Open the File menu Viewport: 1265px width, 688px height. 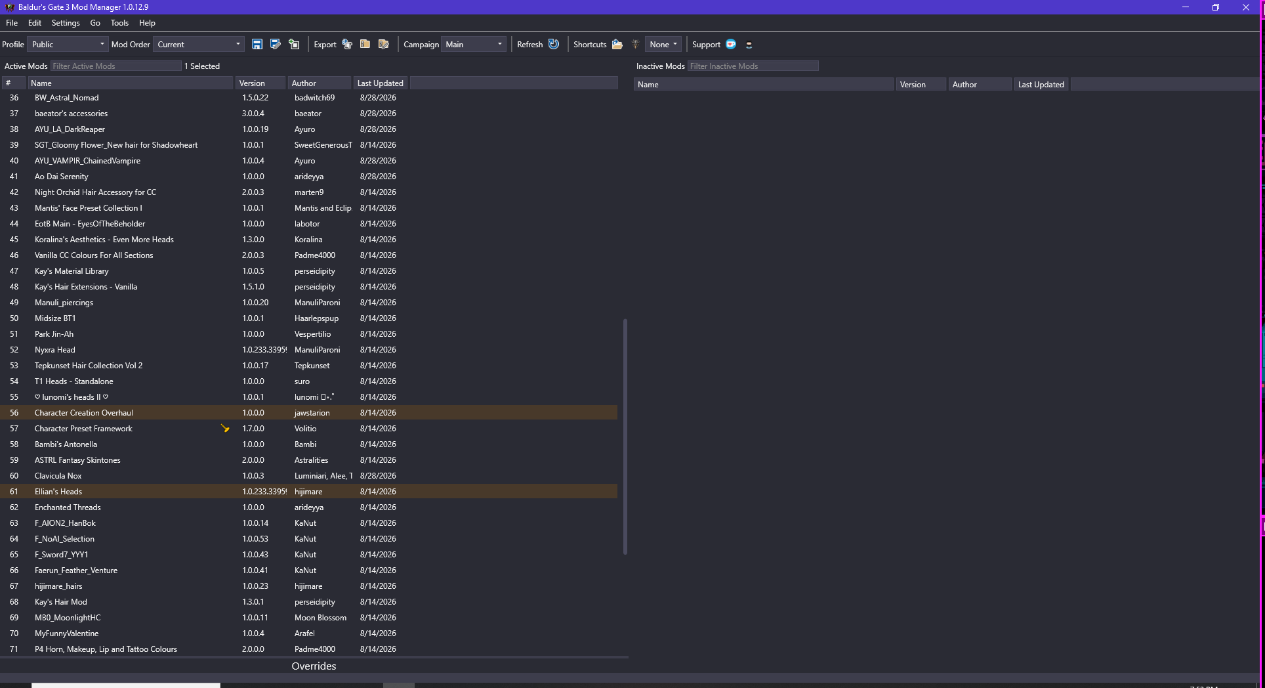(x=12, y=22)
